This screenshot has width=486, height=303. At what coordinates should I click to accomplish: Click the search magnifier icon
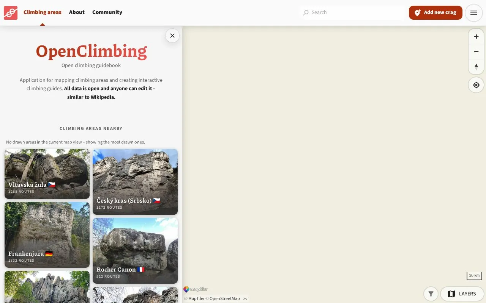(x=306, y=12)
